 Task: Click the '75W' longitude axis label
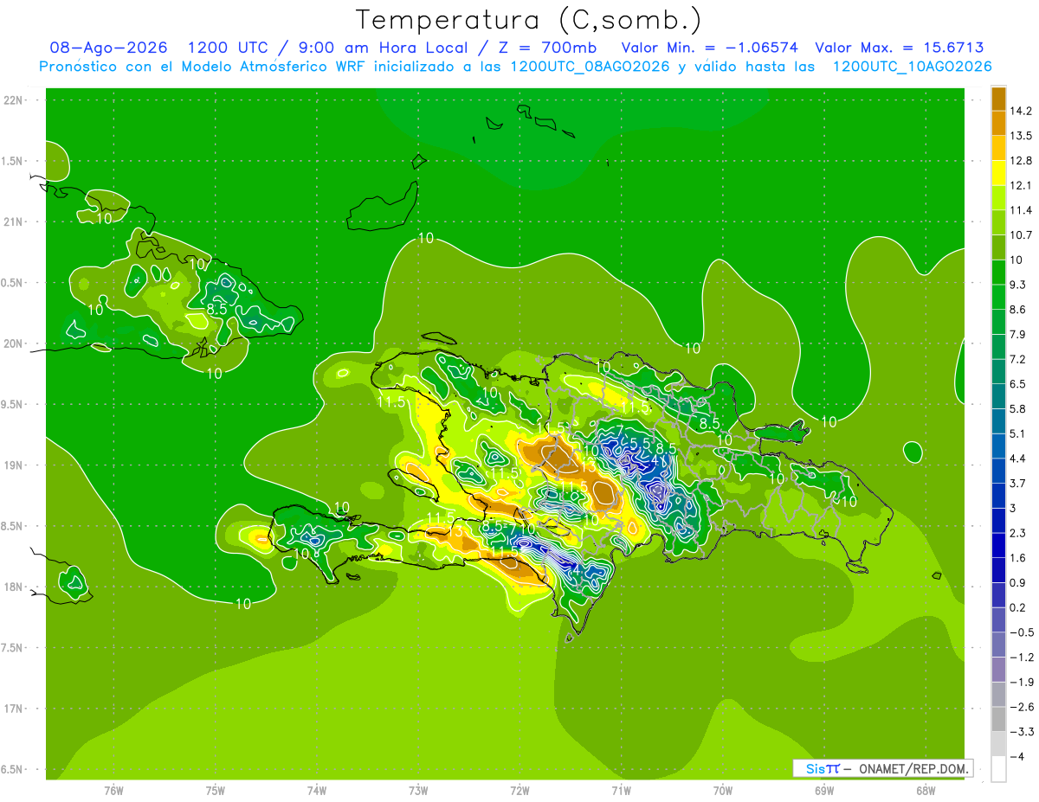216,790
